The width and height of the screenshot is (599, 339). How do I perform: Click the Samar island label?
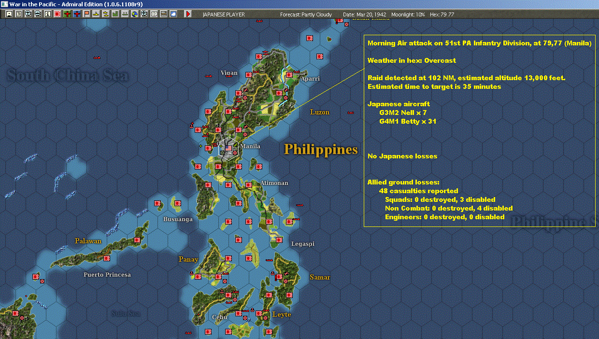click(x=320, y=277)
